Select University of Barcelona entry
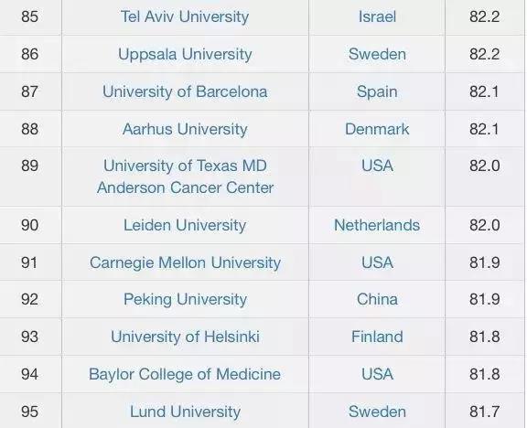 [185, 91]
